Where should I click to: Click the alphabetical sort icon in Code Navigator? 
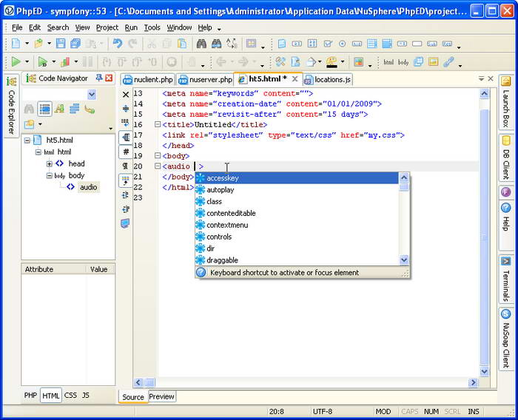59,109
